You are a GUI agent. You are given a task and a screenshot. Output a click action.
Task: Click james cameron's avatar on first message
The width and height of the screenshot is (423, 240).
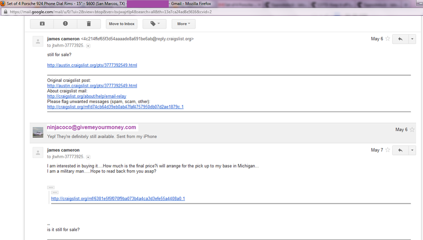click(x=38, y=42)
